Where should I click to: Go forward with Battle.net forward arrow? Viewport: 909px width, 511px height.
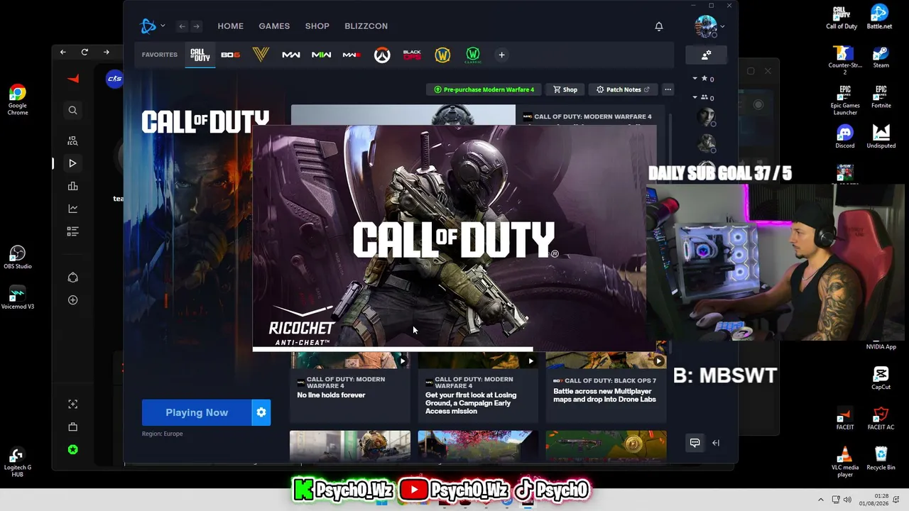pyautogui.click(x=197, y=26)
